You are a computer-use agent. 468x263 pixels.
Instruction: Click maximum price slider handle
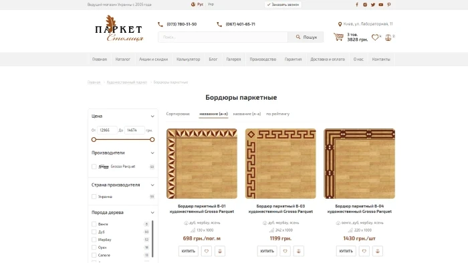point(152,140)
